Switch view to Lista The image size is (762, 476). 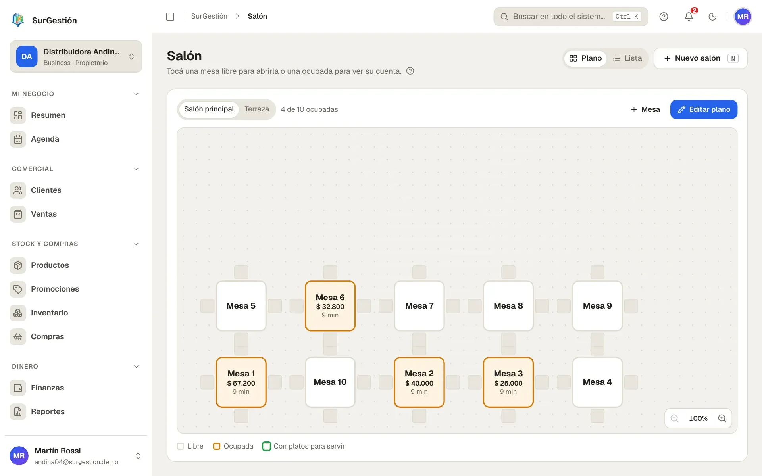(627, 58)
